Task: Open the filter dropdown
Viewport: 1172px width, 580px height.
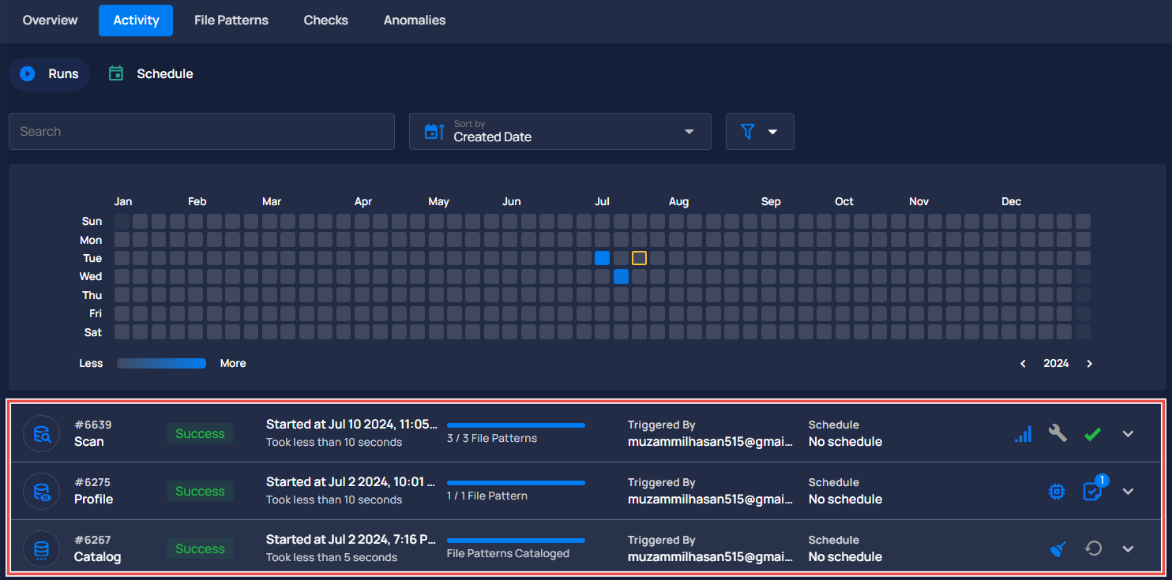Action: pos(760,132)
